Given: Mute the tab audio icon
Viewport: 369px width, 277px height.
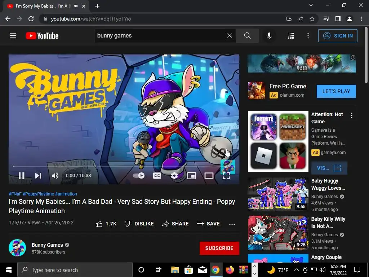Looking at the screenshot, I should (76, 6).
